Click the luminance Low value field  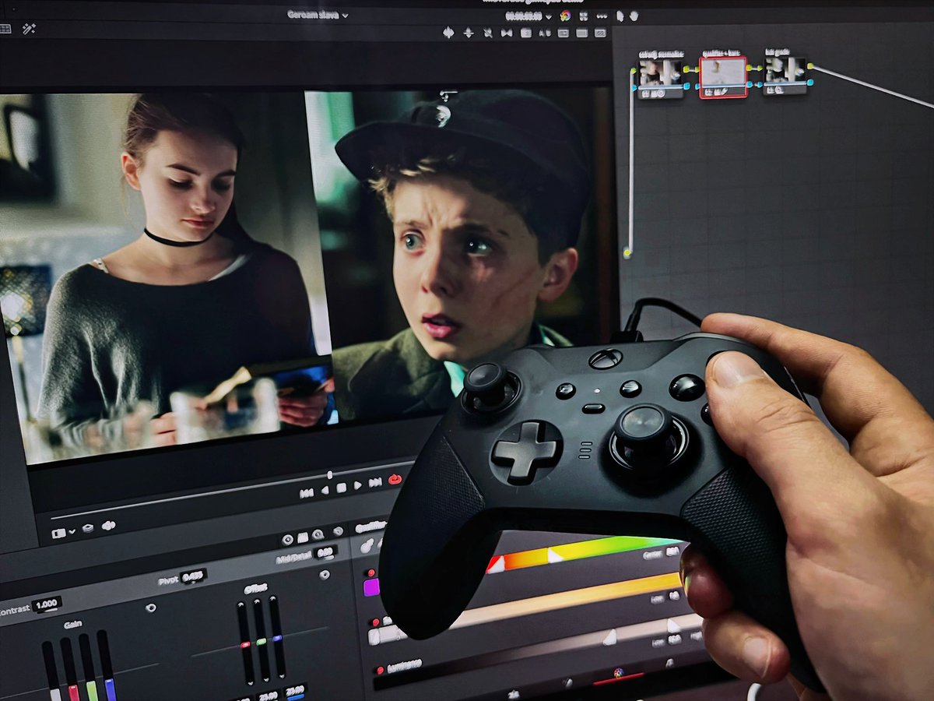[x=673, y=639]
